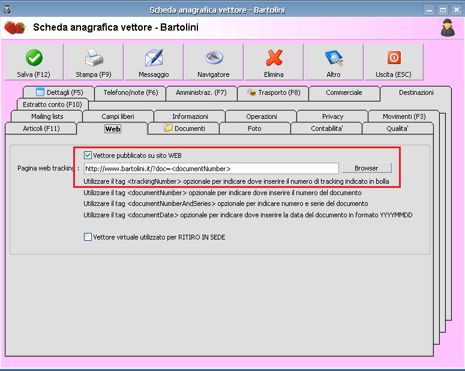Screen dimensions: 465x371
Task: Open the Operazioni tab
Action: [x=261, y=116]
